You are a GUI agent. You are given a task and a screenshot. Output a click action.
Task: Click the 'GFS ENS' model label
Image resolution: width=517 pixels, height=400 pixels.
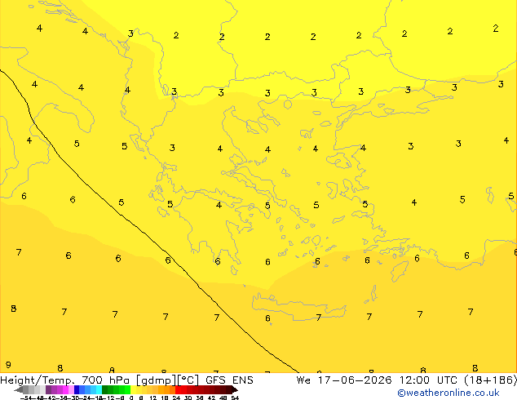click(x=229, y=380)
